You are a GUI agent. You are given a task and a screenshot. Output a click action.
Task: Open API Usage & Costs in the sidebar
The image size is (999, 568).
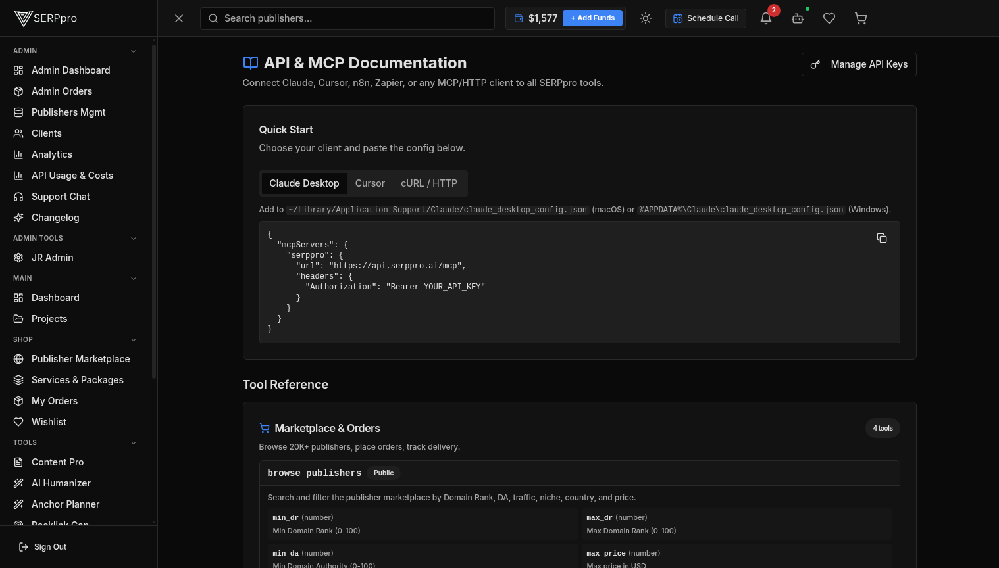coord(72,176)
